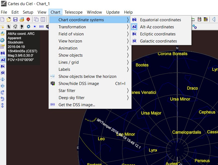Open the Setup menu
The image size is (218, 165).
28,12
